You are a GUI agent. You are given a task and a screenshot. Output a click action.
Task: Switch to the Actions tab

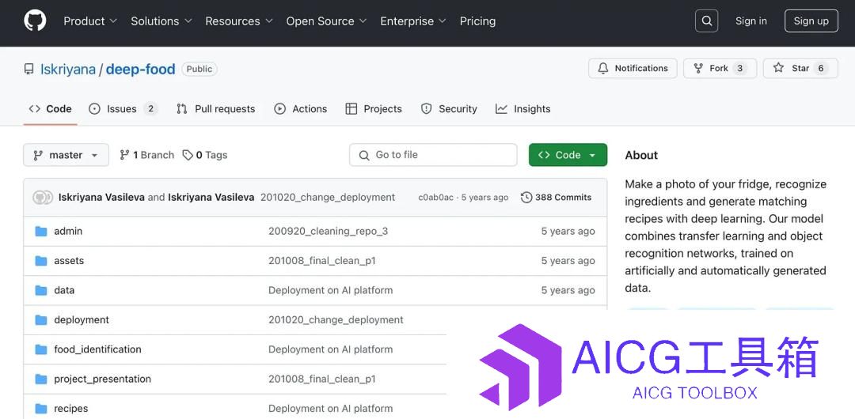pyautogui.click(x=301, y=109)
